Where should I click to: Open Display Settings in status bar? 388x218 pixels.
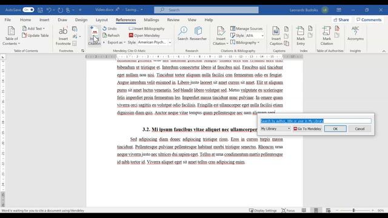263,211
